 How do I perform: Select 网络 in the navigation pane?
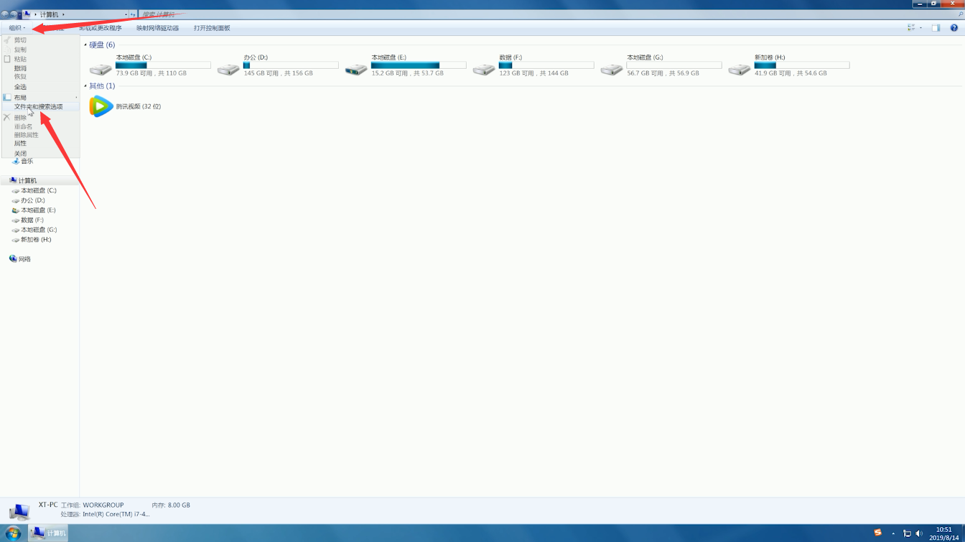[24, 259]
